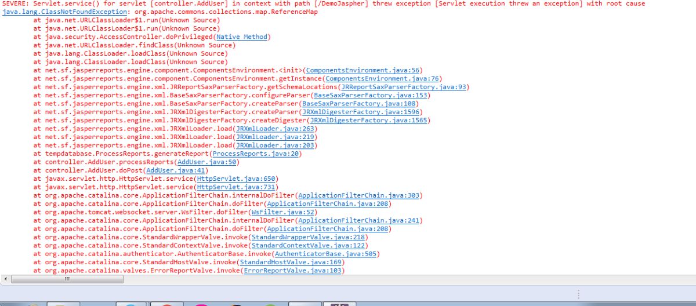Go to StandardHostValve.java:169

(292, 263)
